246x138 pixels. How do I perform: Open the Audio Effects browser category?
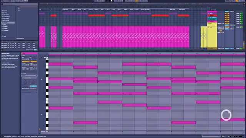click(x=7, y=16)
